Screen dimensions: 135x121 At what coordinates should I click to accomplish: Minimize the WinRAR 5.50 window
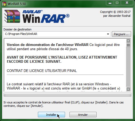tap(110, 3)
